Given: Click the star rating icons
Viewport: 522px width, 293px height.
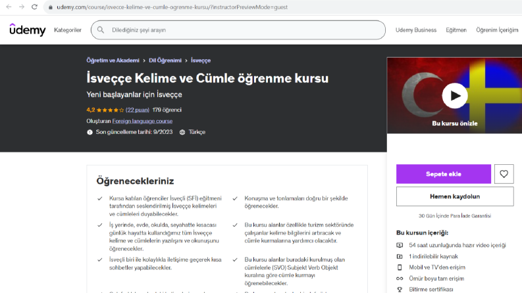Looking at the screenshot, I should [110, 110].
